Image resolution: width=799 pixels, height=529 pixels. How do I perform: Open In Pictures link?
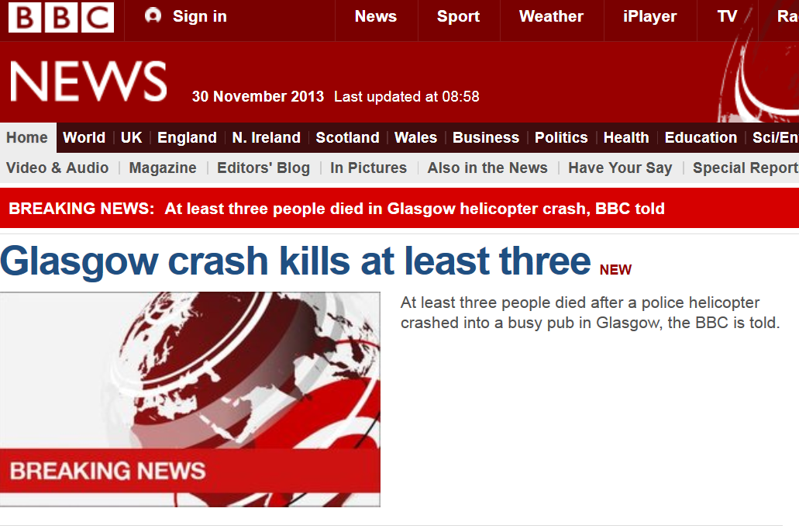368,168
